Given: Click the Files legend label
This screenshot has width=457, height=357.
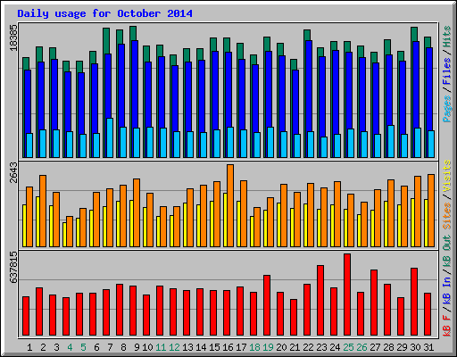Looking at the screenshot, I should click(447, 71).
